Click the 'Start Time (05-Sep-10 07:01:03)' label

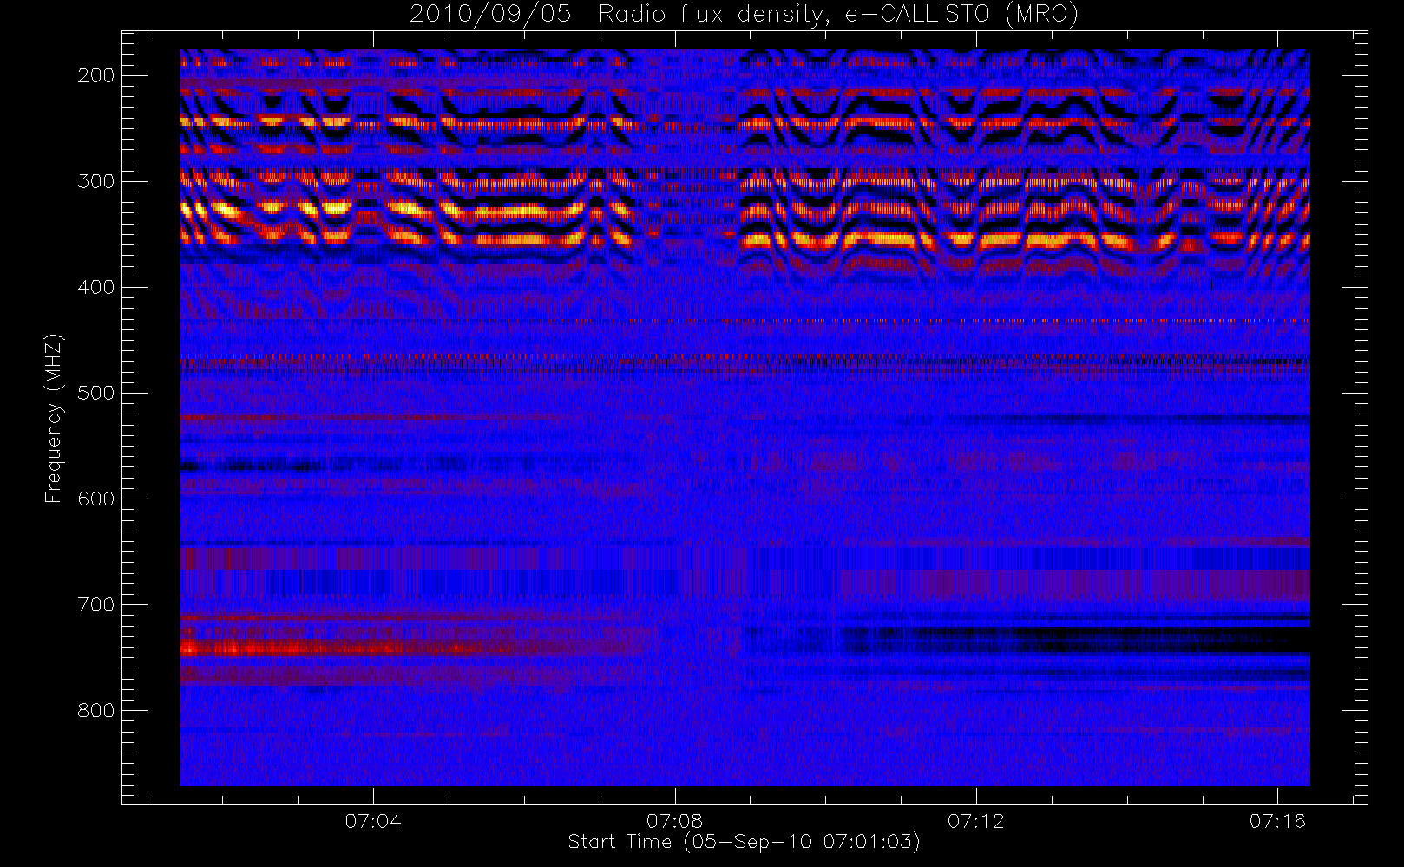pos(744,842)
